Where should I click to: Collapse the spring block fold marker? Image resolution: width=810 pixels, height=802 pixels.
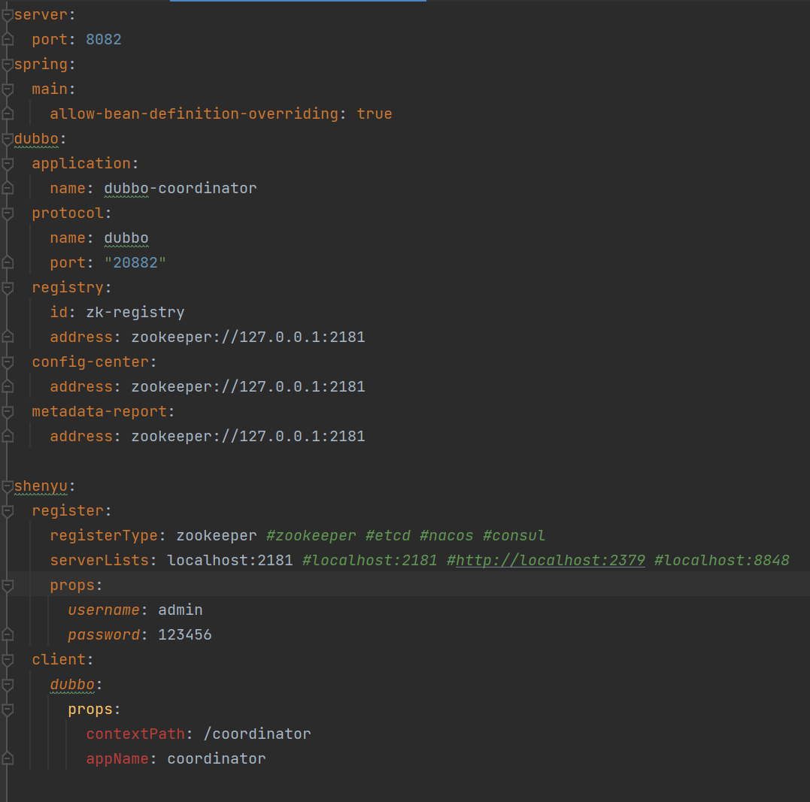(x=8, y=65)
